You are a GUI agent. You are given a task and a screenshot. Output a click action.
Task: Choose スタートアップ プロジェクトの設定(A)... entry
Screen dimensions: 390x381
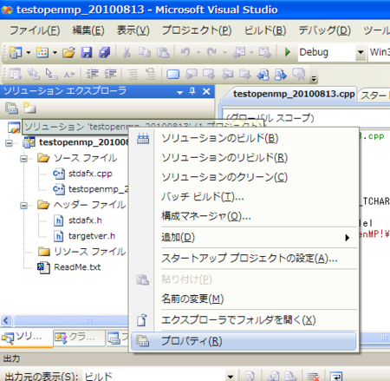(x=244, y=259)
